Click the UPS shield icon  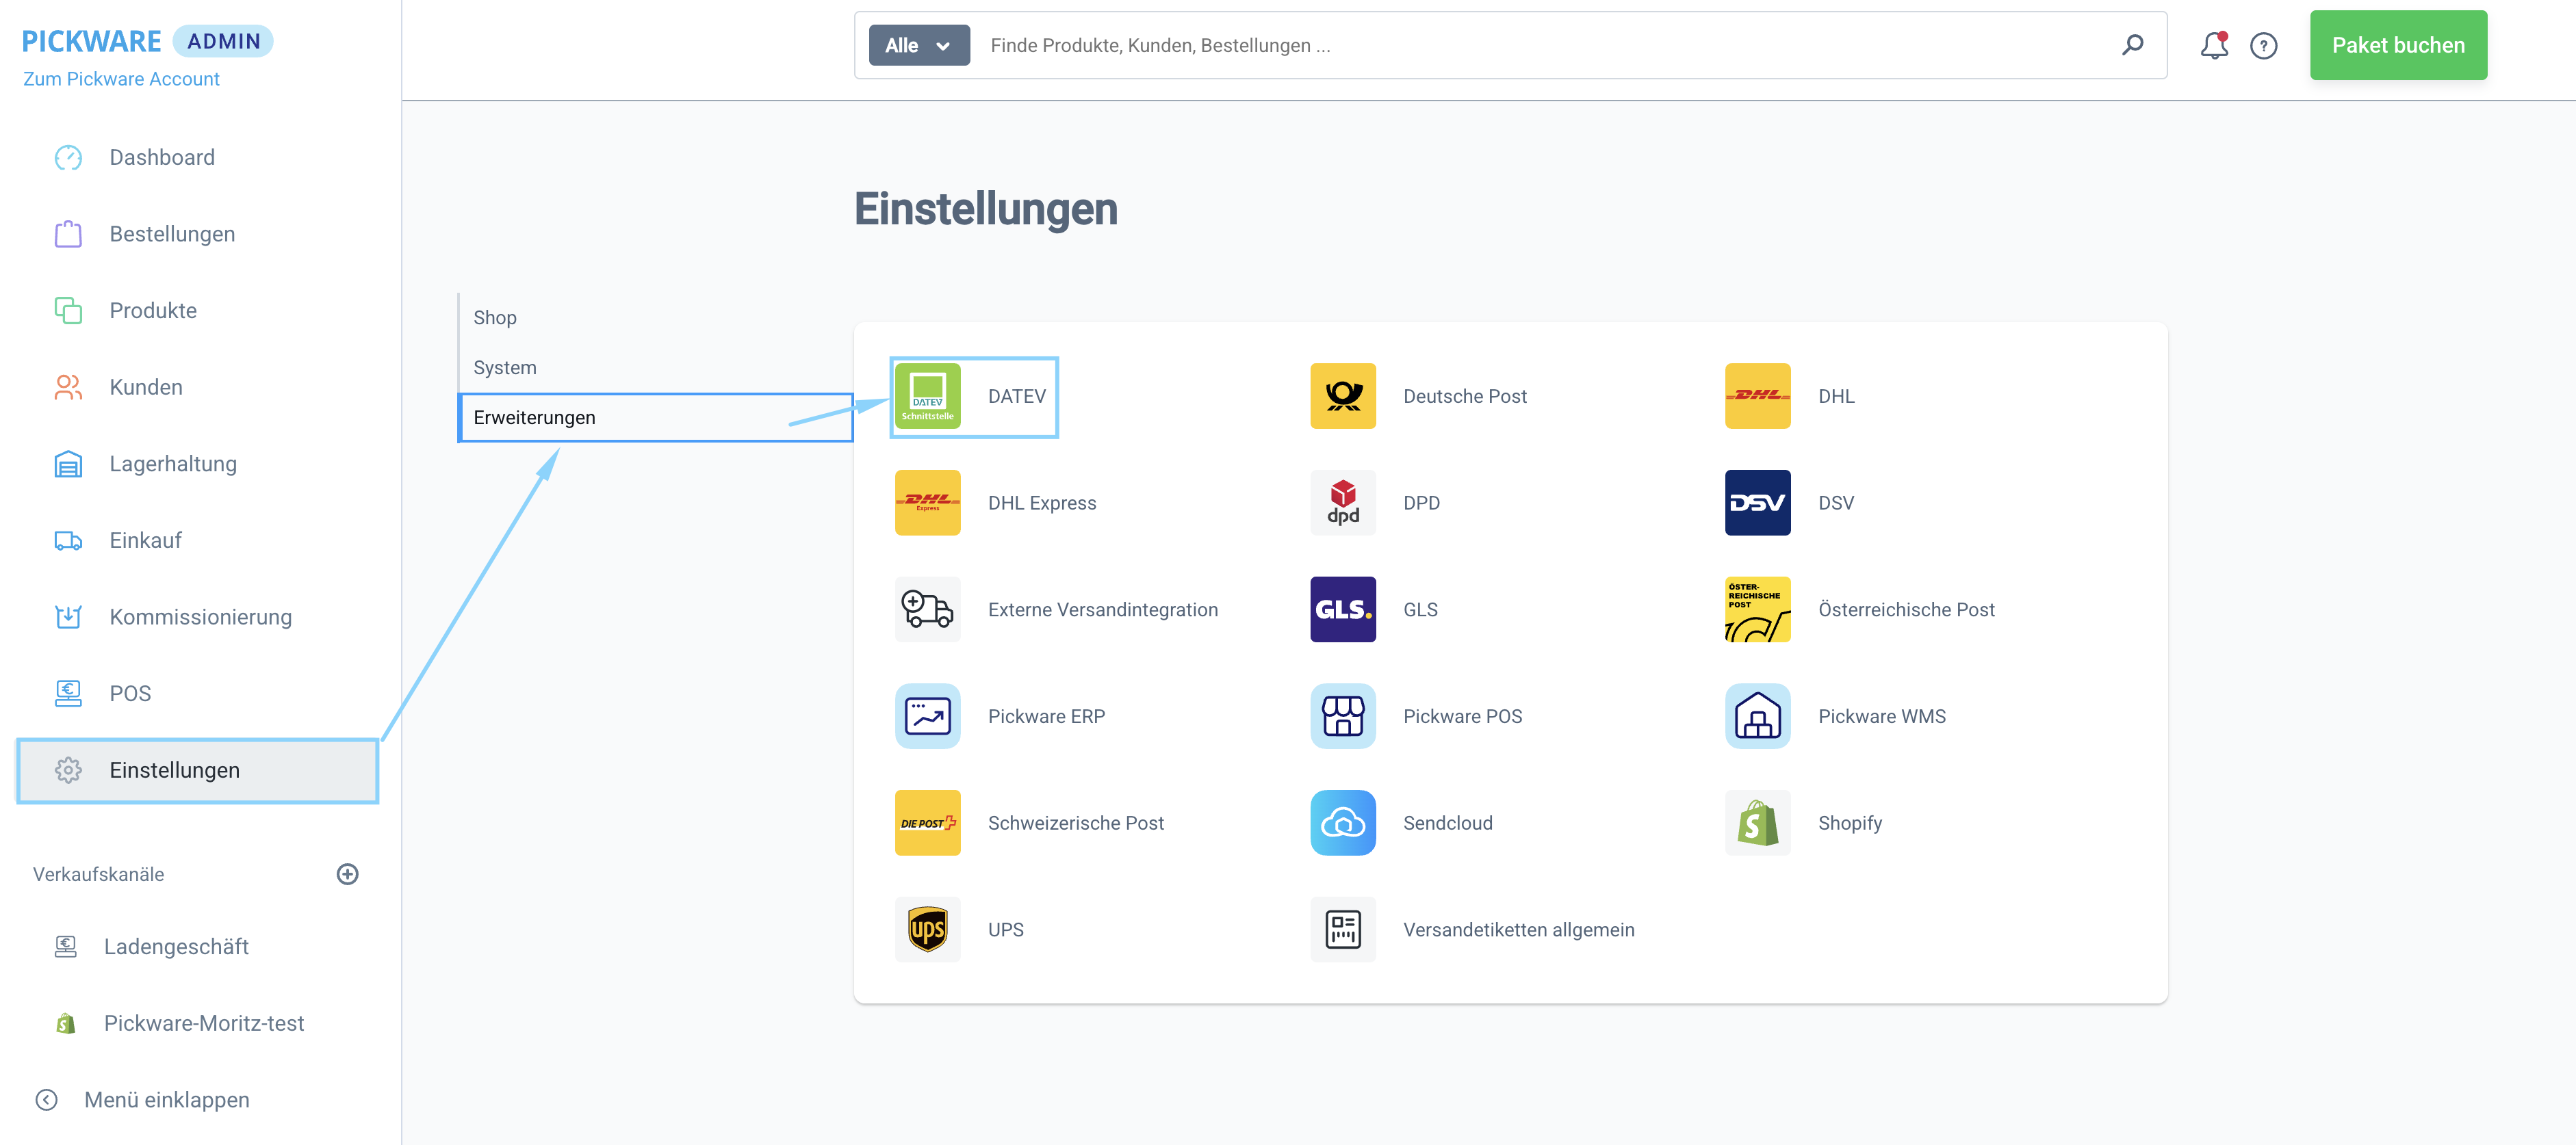[927, 929]
